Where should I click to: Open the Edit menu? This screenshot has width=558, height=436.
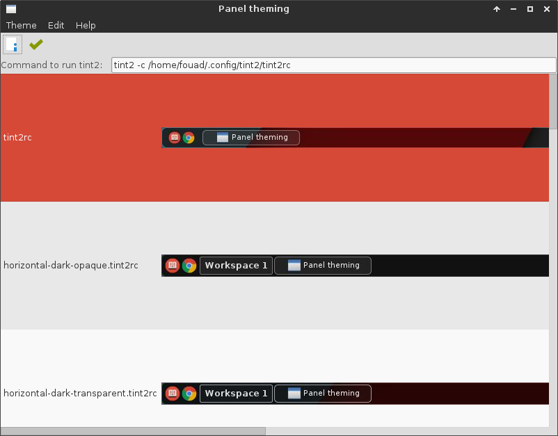tap(56, 25)
